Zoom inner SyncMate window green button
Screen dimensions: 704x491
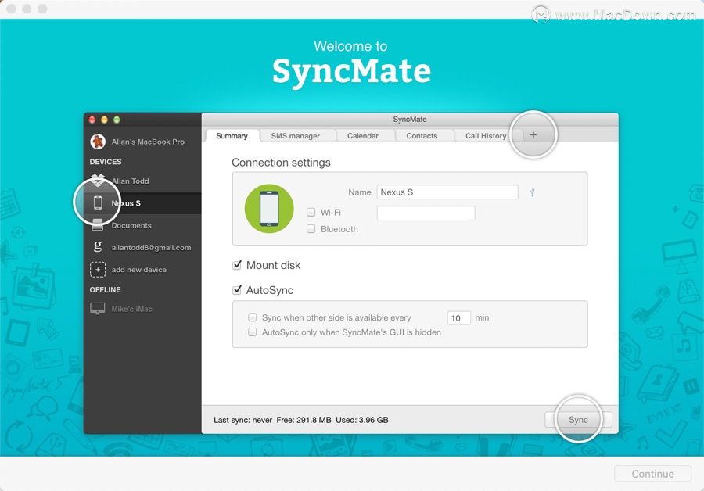click(117, 120)
